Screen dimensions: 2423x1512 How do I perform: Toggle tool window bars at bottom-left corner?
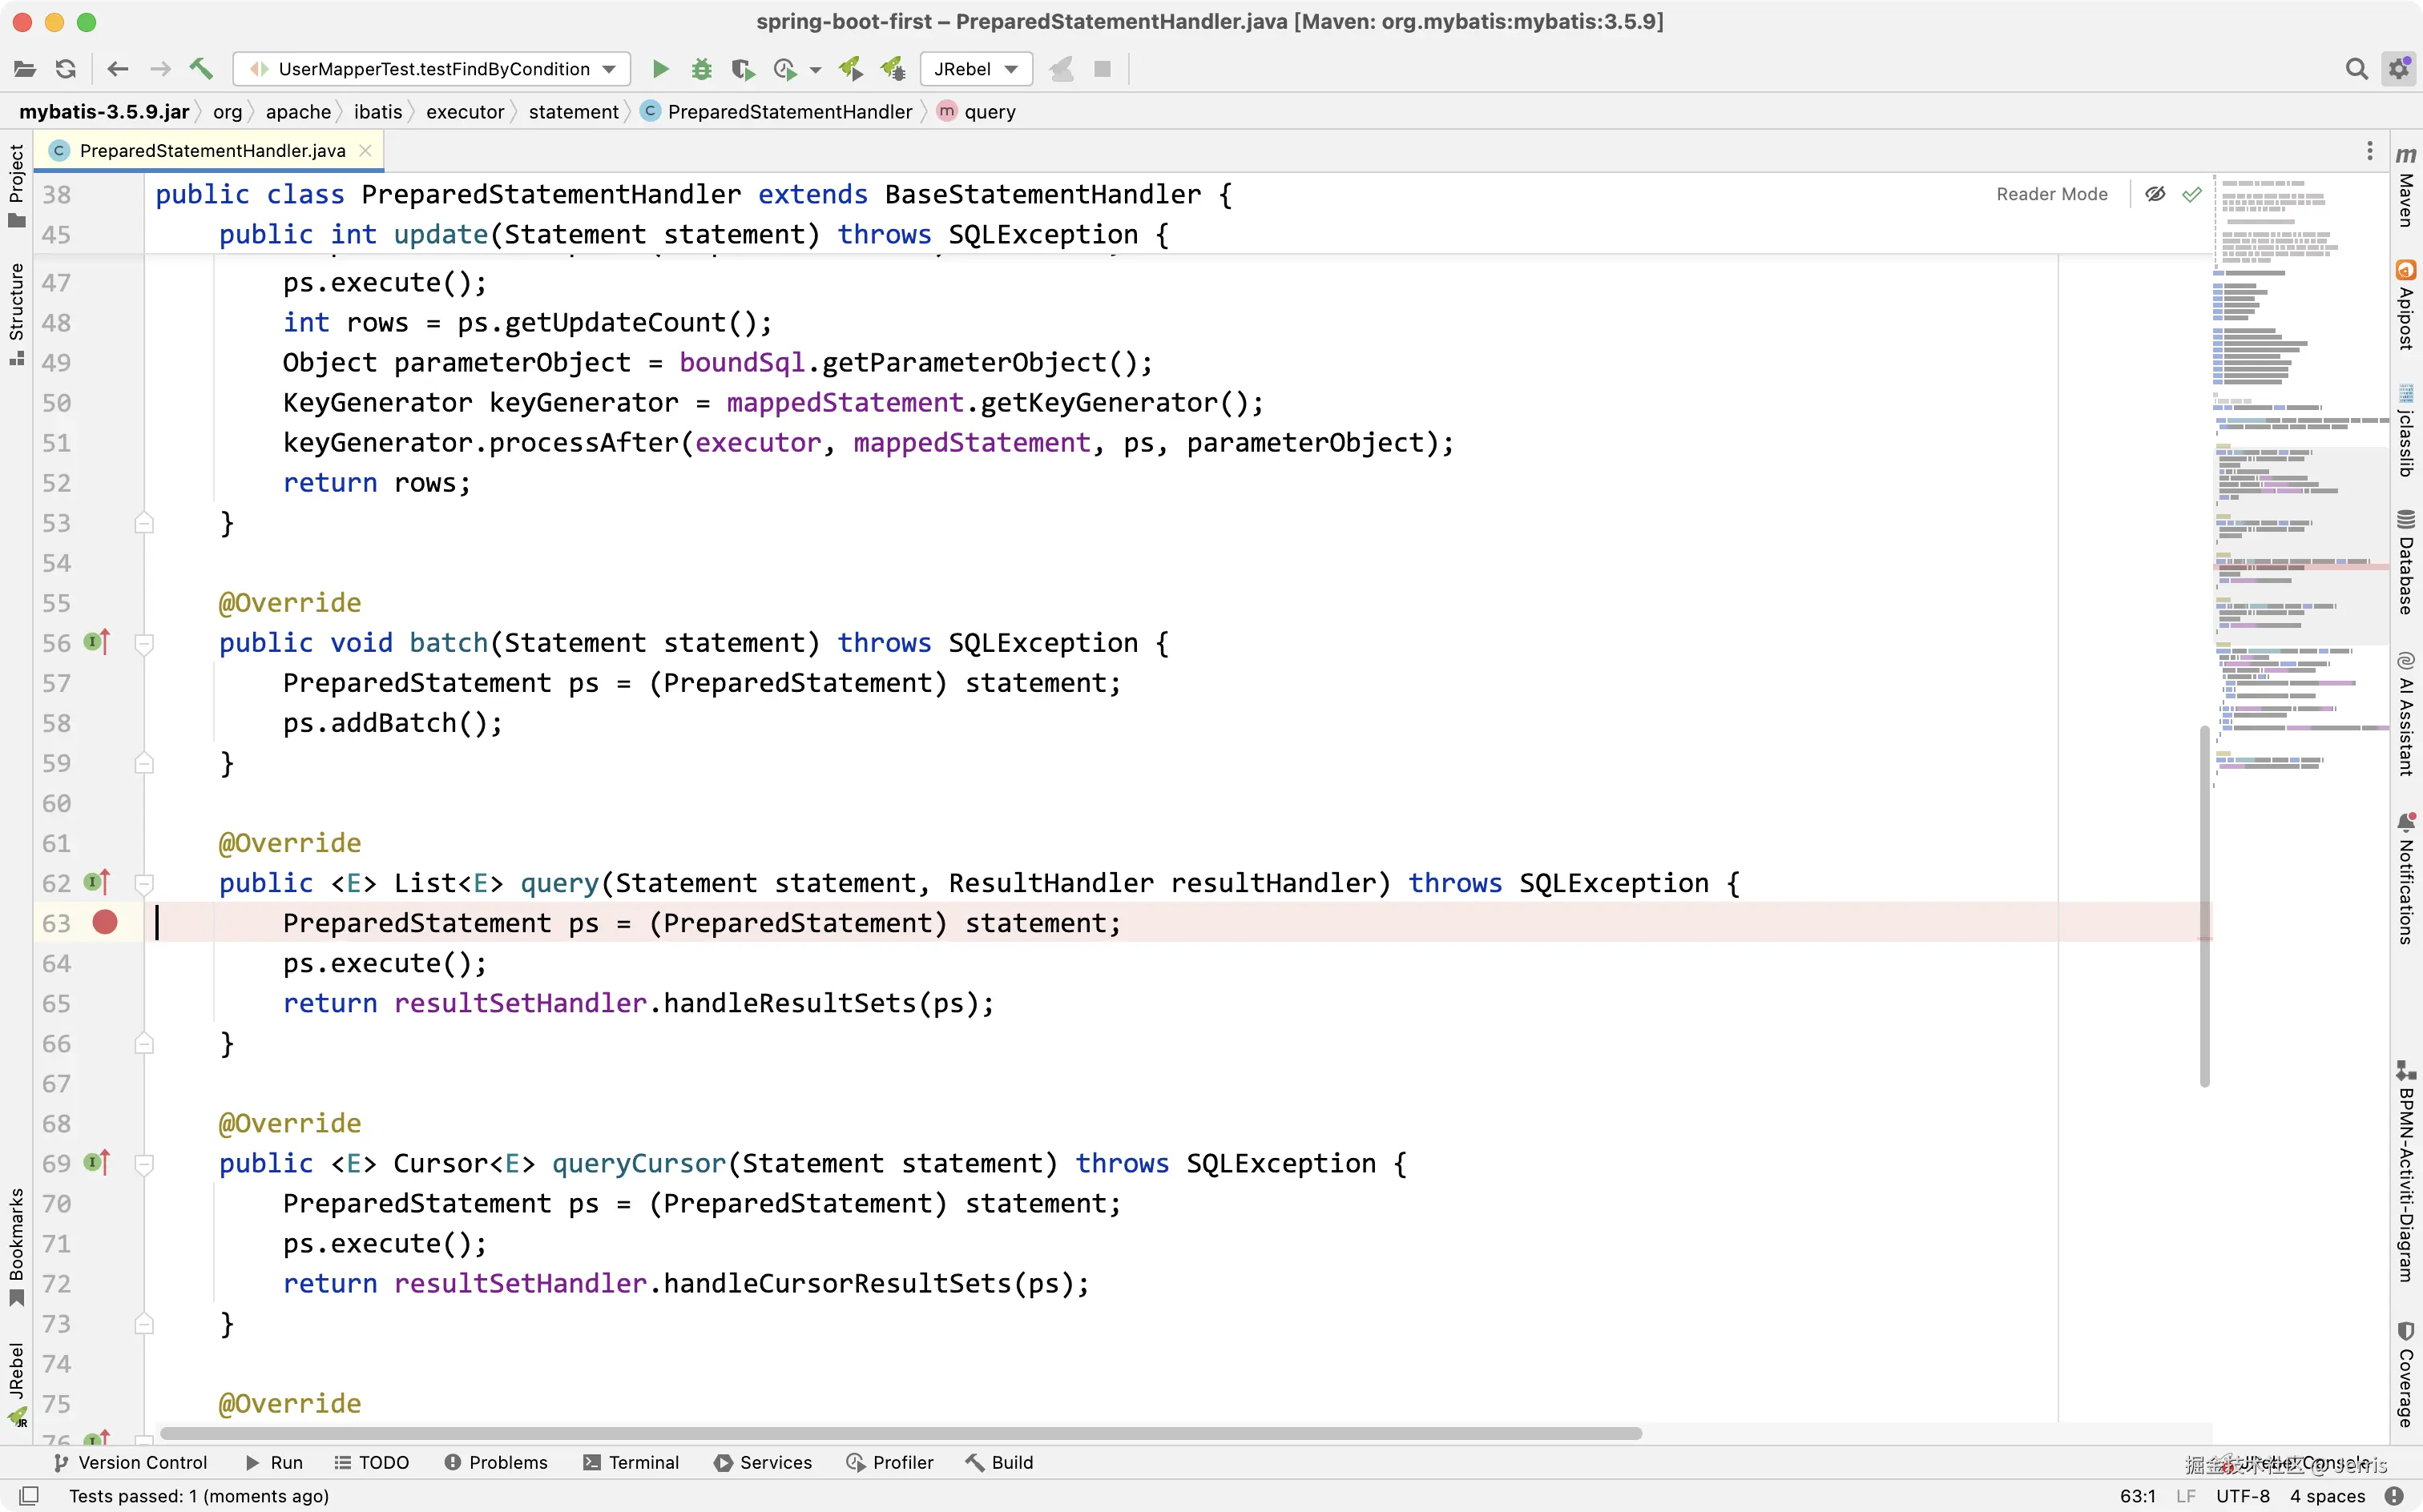pyautogui.click(x=29, y=1496)
